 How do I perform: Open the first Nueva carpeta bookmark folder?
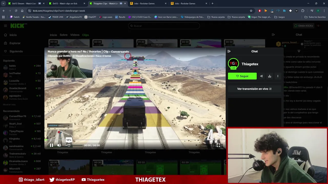[x=216, y=17]
